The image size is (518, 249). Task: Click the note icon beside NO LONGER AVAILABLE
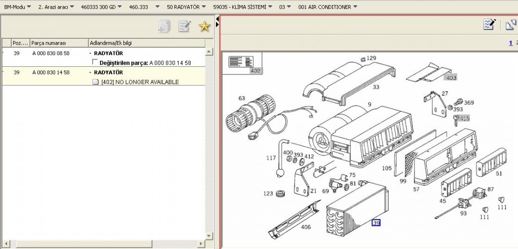click(x=96, y=82)
